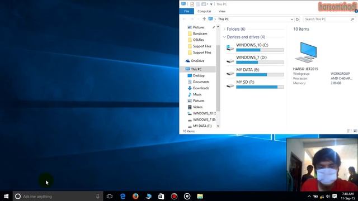This screenshot has height=201, width=358.
Task: Select the WINDOWS_7 (D:) drive
Action: [x=255, y=60]
